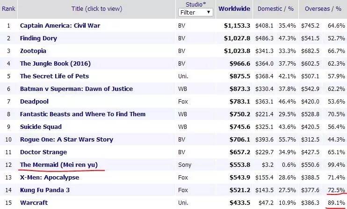Open the Studio Filter dropdown
347x209 pixels.
tap(195, 12)
